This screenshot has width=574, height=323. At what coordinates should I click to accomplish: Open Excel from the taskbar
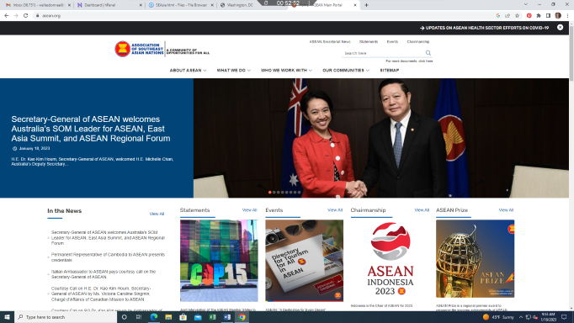point(212,317)
